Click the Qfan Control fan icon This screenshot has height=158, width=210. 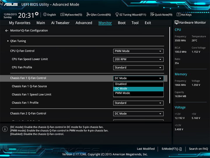point(88,15)
